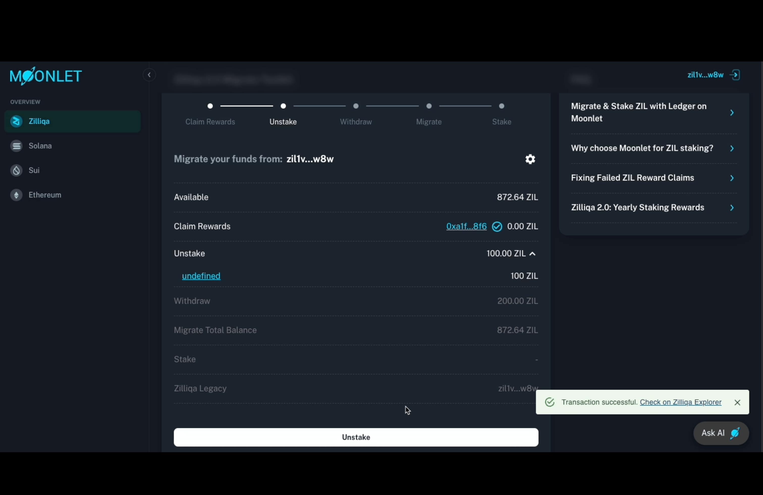
Task: Click the Claim Rewards 0.00 ZIL amount
Action: tap(523, 227)
